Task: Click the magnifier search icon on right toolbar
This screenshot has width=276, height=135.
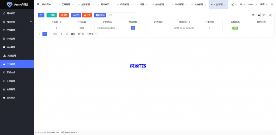Action: click(x=270, y=15)
